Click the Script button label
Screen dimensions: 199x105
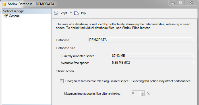63,13
